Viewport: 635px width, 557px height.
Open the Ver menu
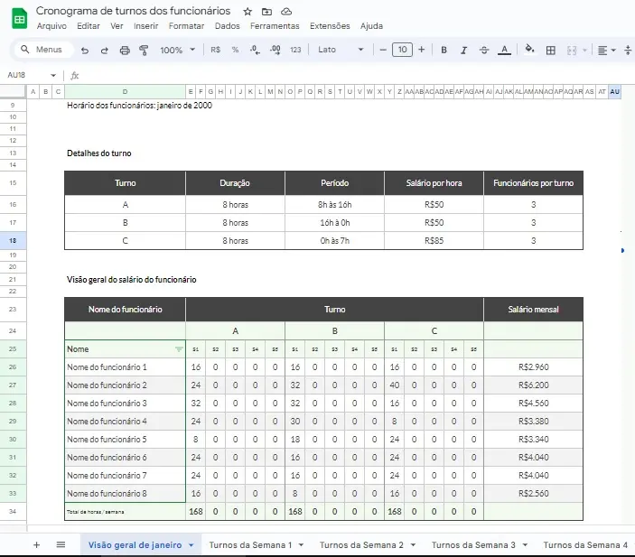117,26
